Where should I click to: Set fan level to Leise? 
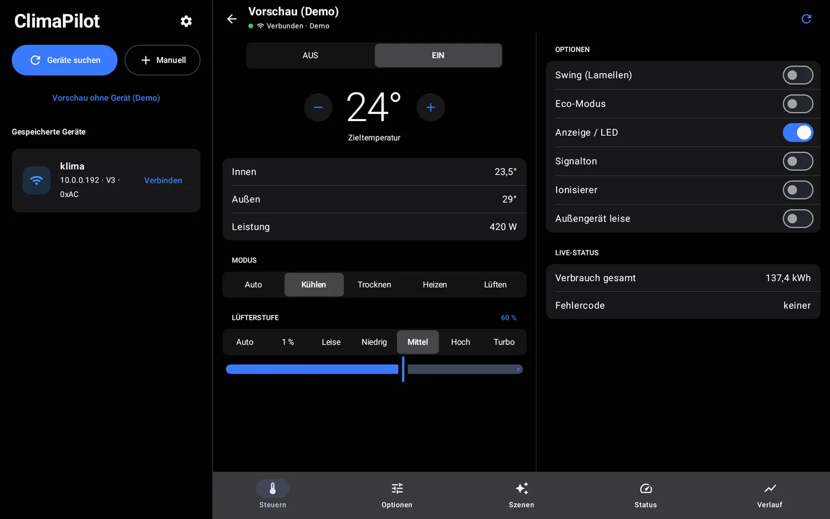click(x=331, y=342)
